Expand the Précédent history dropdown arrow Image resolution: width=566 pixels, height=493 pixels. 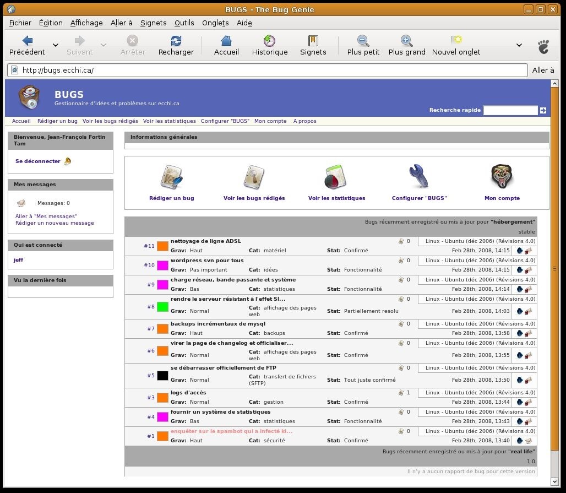[56, 45]
